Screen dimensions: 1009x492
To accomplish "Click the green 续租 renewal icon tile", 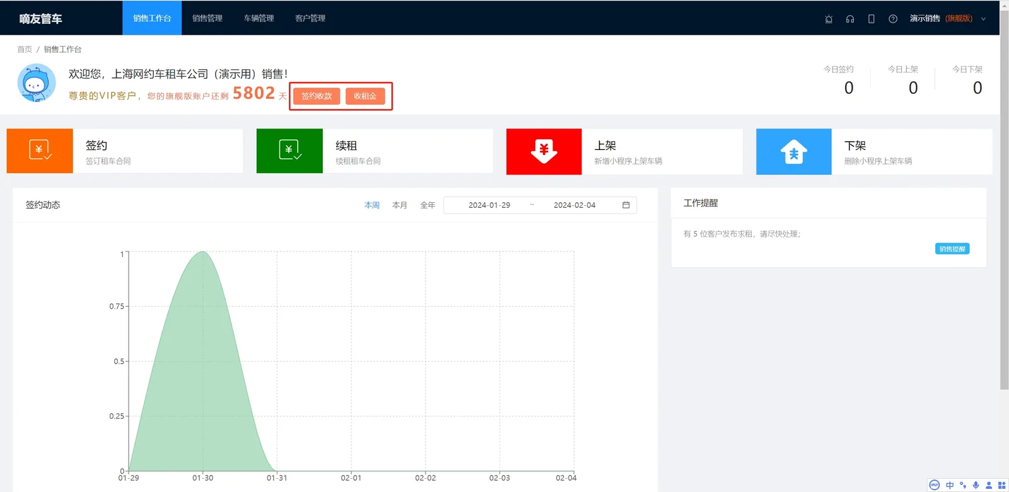I will [x=289, y=151].
